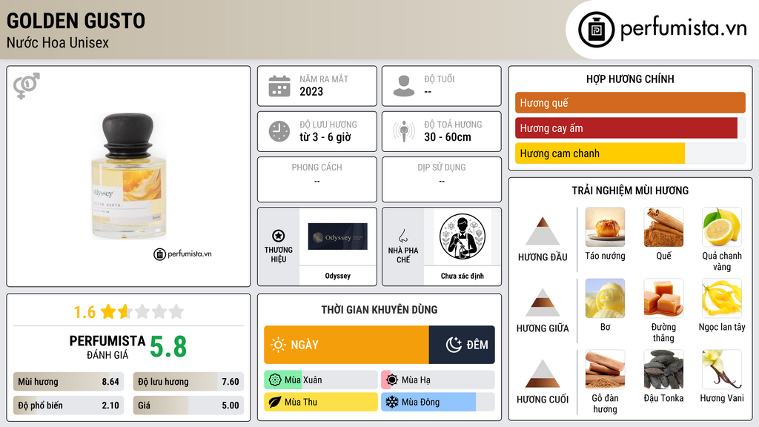The width and height of the screenshot is (759, 427).
Task: Click the Hương giữa pyramid icon
Action: point(543,302)
